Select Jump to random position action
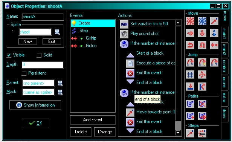The width and height of the screenshot is (232, 142). click(214, 63)
